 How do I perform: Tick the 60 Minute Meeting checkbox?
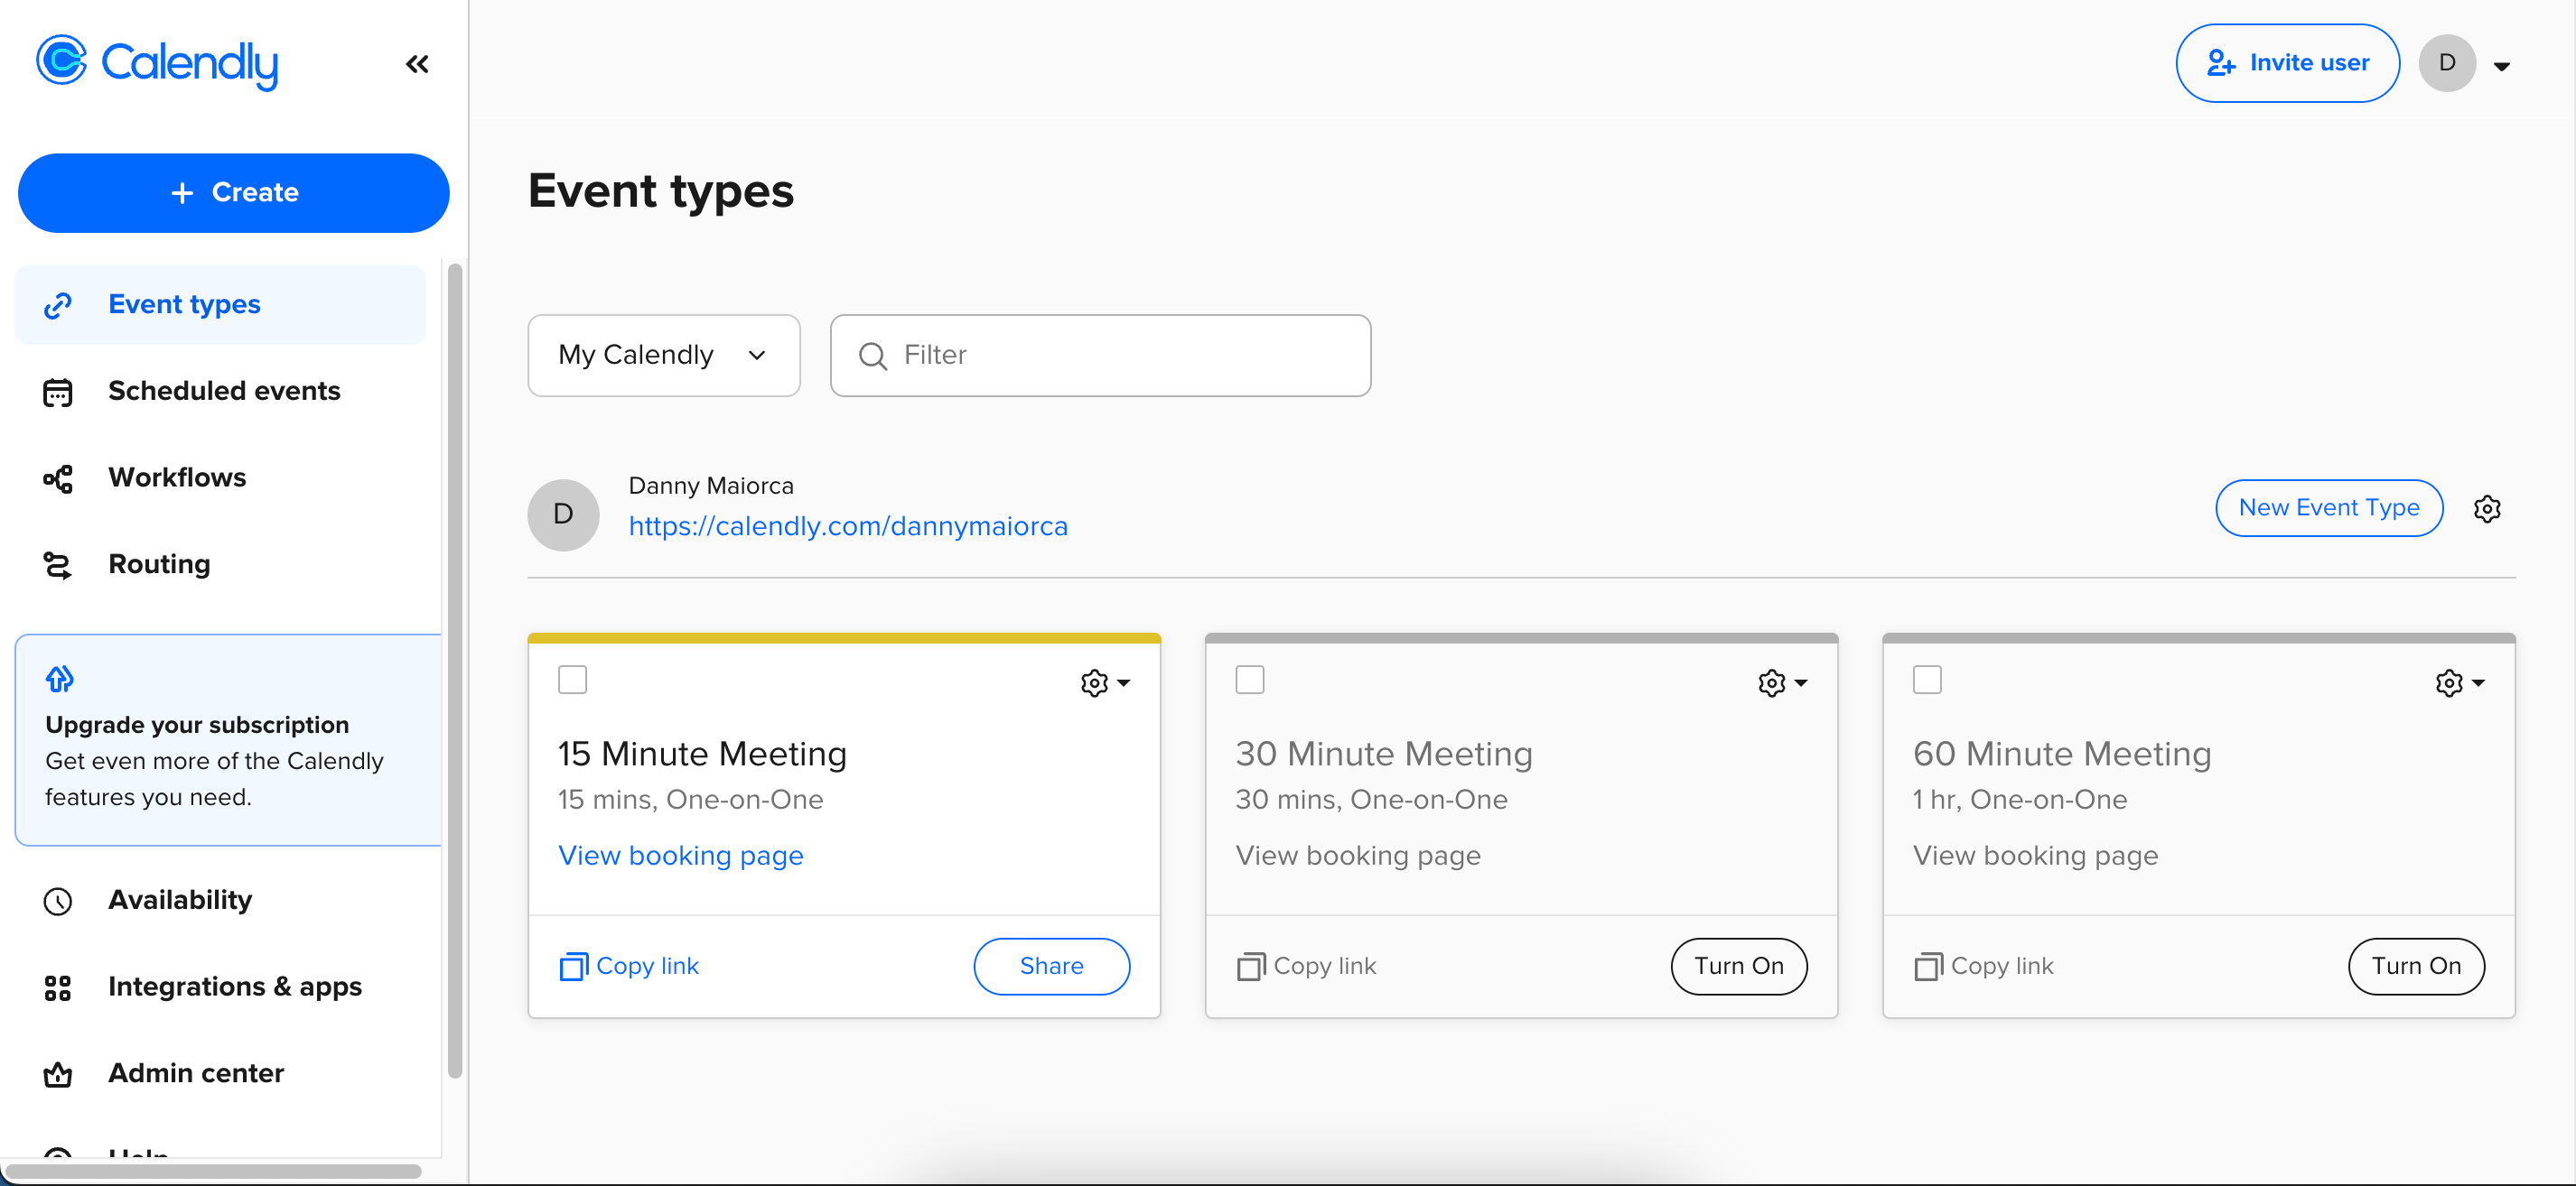[x=1926, y=681]
